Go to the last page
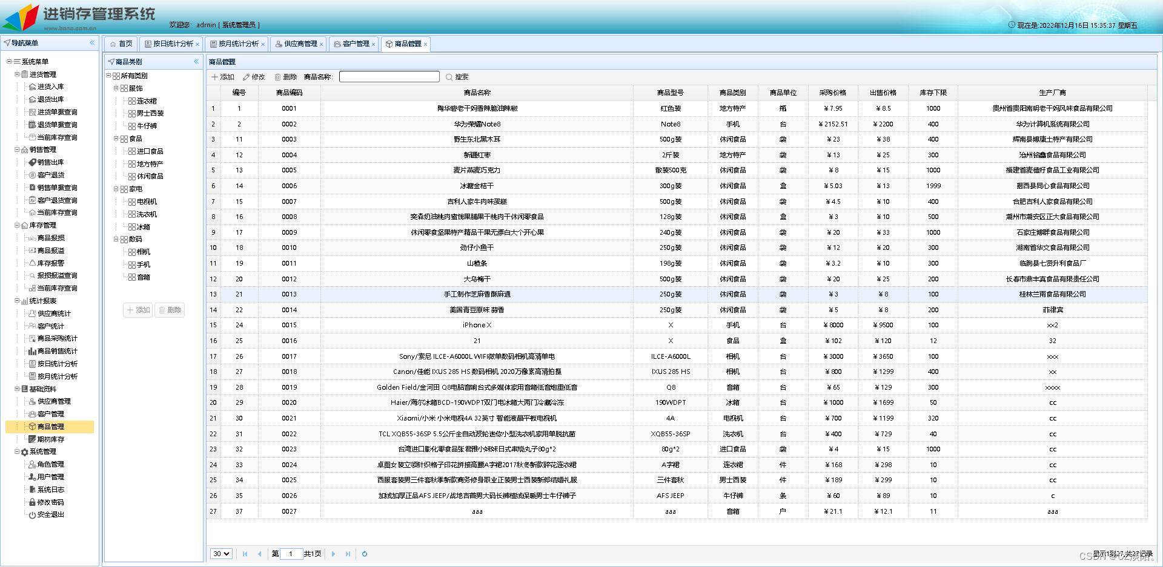 tap(348, 554)
